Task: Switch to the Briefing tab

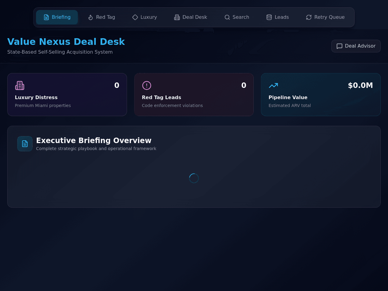Action: [57, 17]
